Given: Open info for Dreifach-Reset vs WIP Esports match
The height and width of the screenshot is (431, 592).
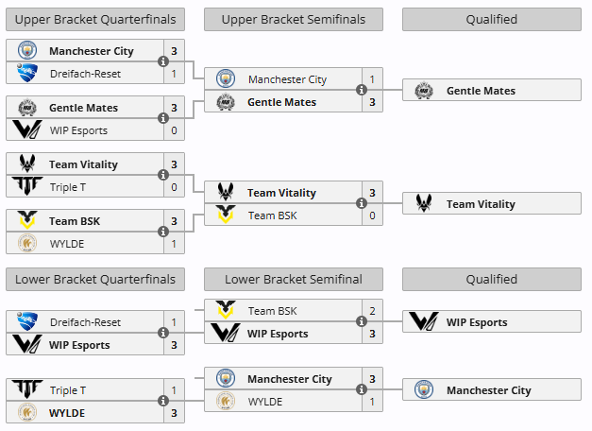Looking at the screenshot, I should click(163, 334).
